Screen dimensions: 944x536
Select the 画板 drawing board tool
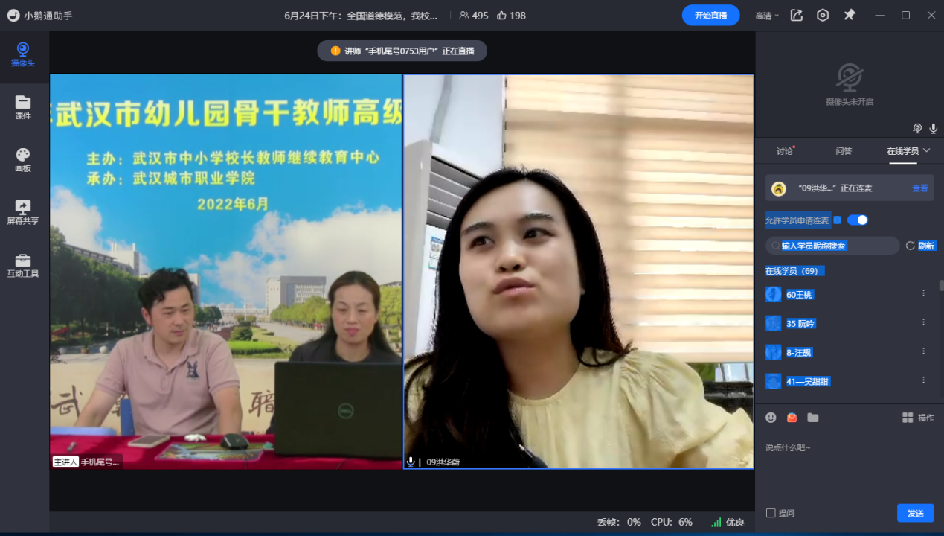pos(23,159)
